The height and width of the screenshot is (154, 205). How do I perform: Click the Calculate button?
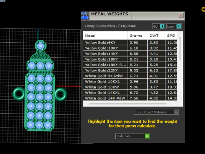133,136
